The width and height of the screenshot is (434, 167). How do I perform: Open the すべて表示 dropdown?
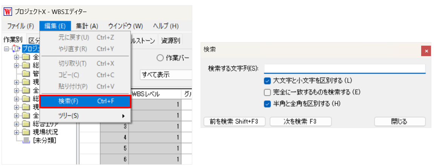coord(165,74)
